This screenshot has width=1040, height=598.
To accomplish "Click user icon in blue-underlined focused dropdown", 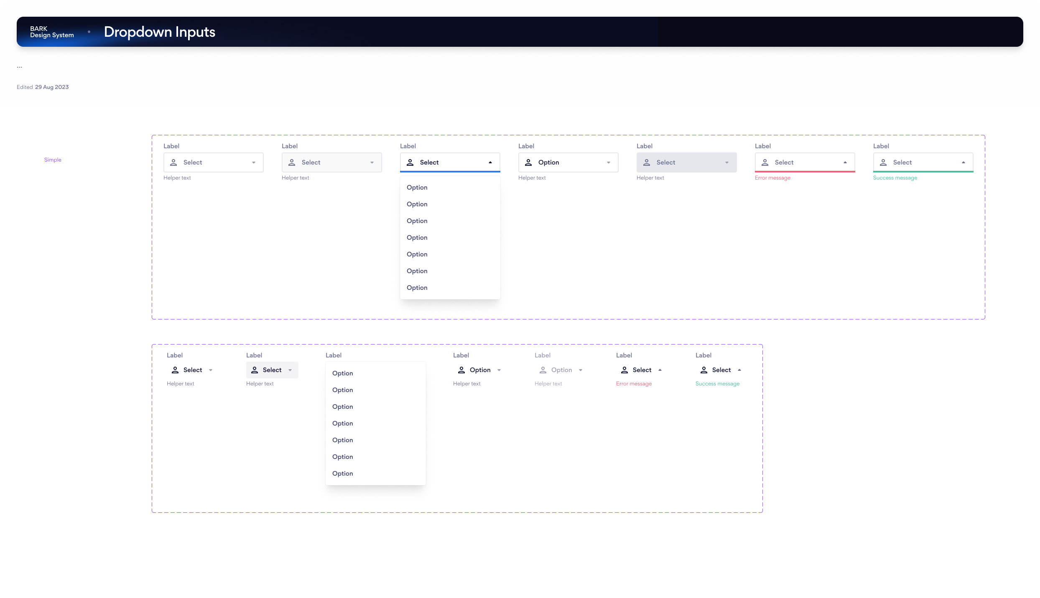I will [410, 162].
